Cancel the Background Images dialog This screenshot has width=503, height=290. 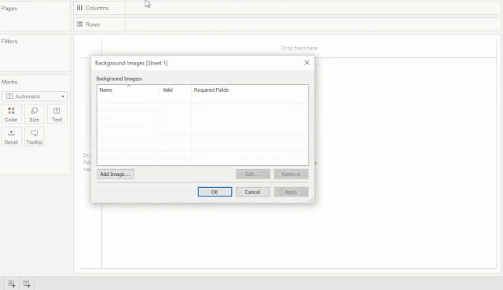click(x=253, y=192)
